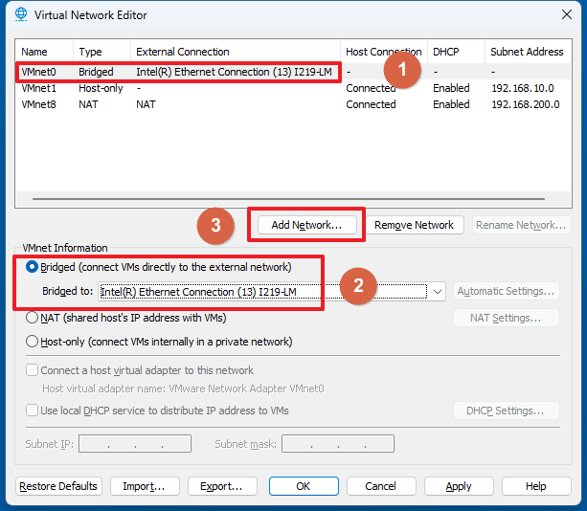Click the Add Network button

point(306,225)
